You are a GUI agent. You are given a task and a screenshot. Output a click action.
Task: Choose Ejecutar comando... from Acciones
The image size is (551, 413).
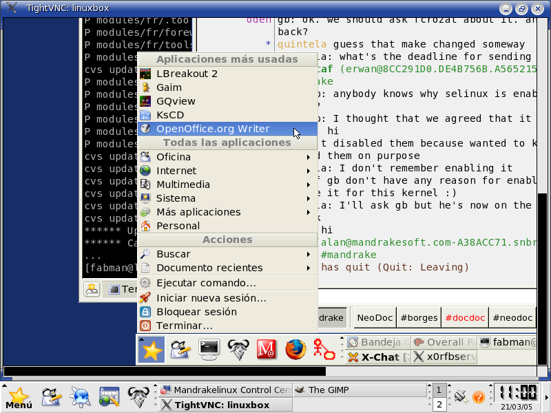coord(227,283)
